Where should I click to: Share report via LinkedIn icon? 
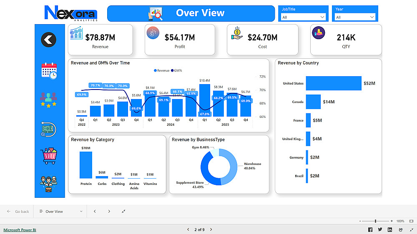(390, 230)
